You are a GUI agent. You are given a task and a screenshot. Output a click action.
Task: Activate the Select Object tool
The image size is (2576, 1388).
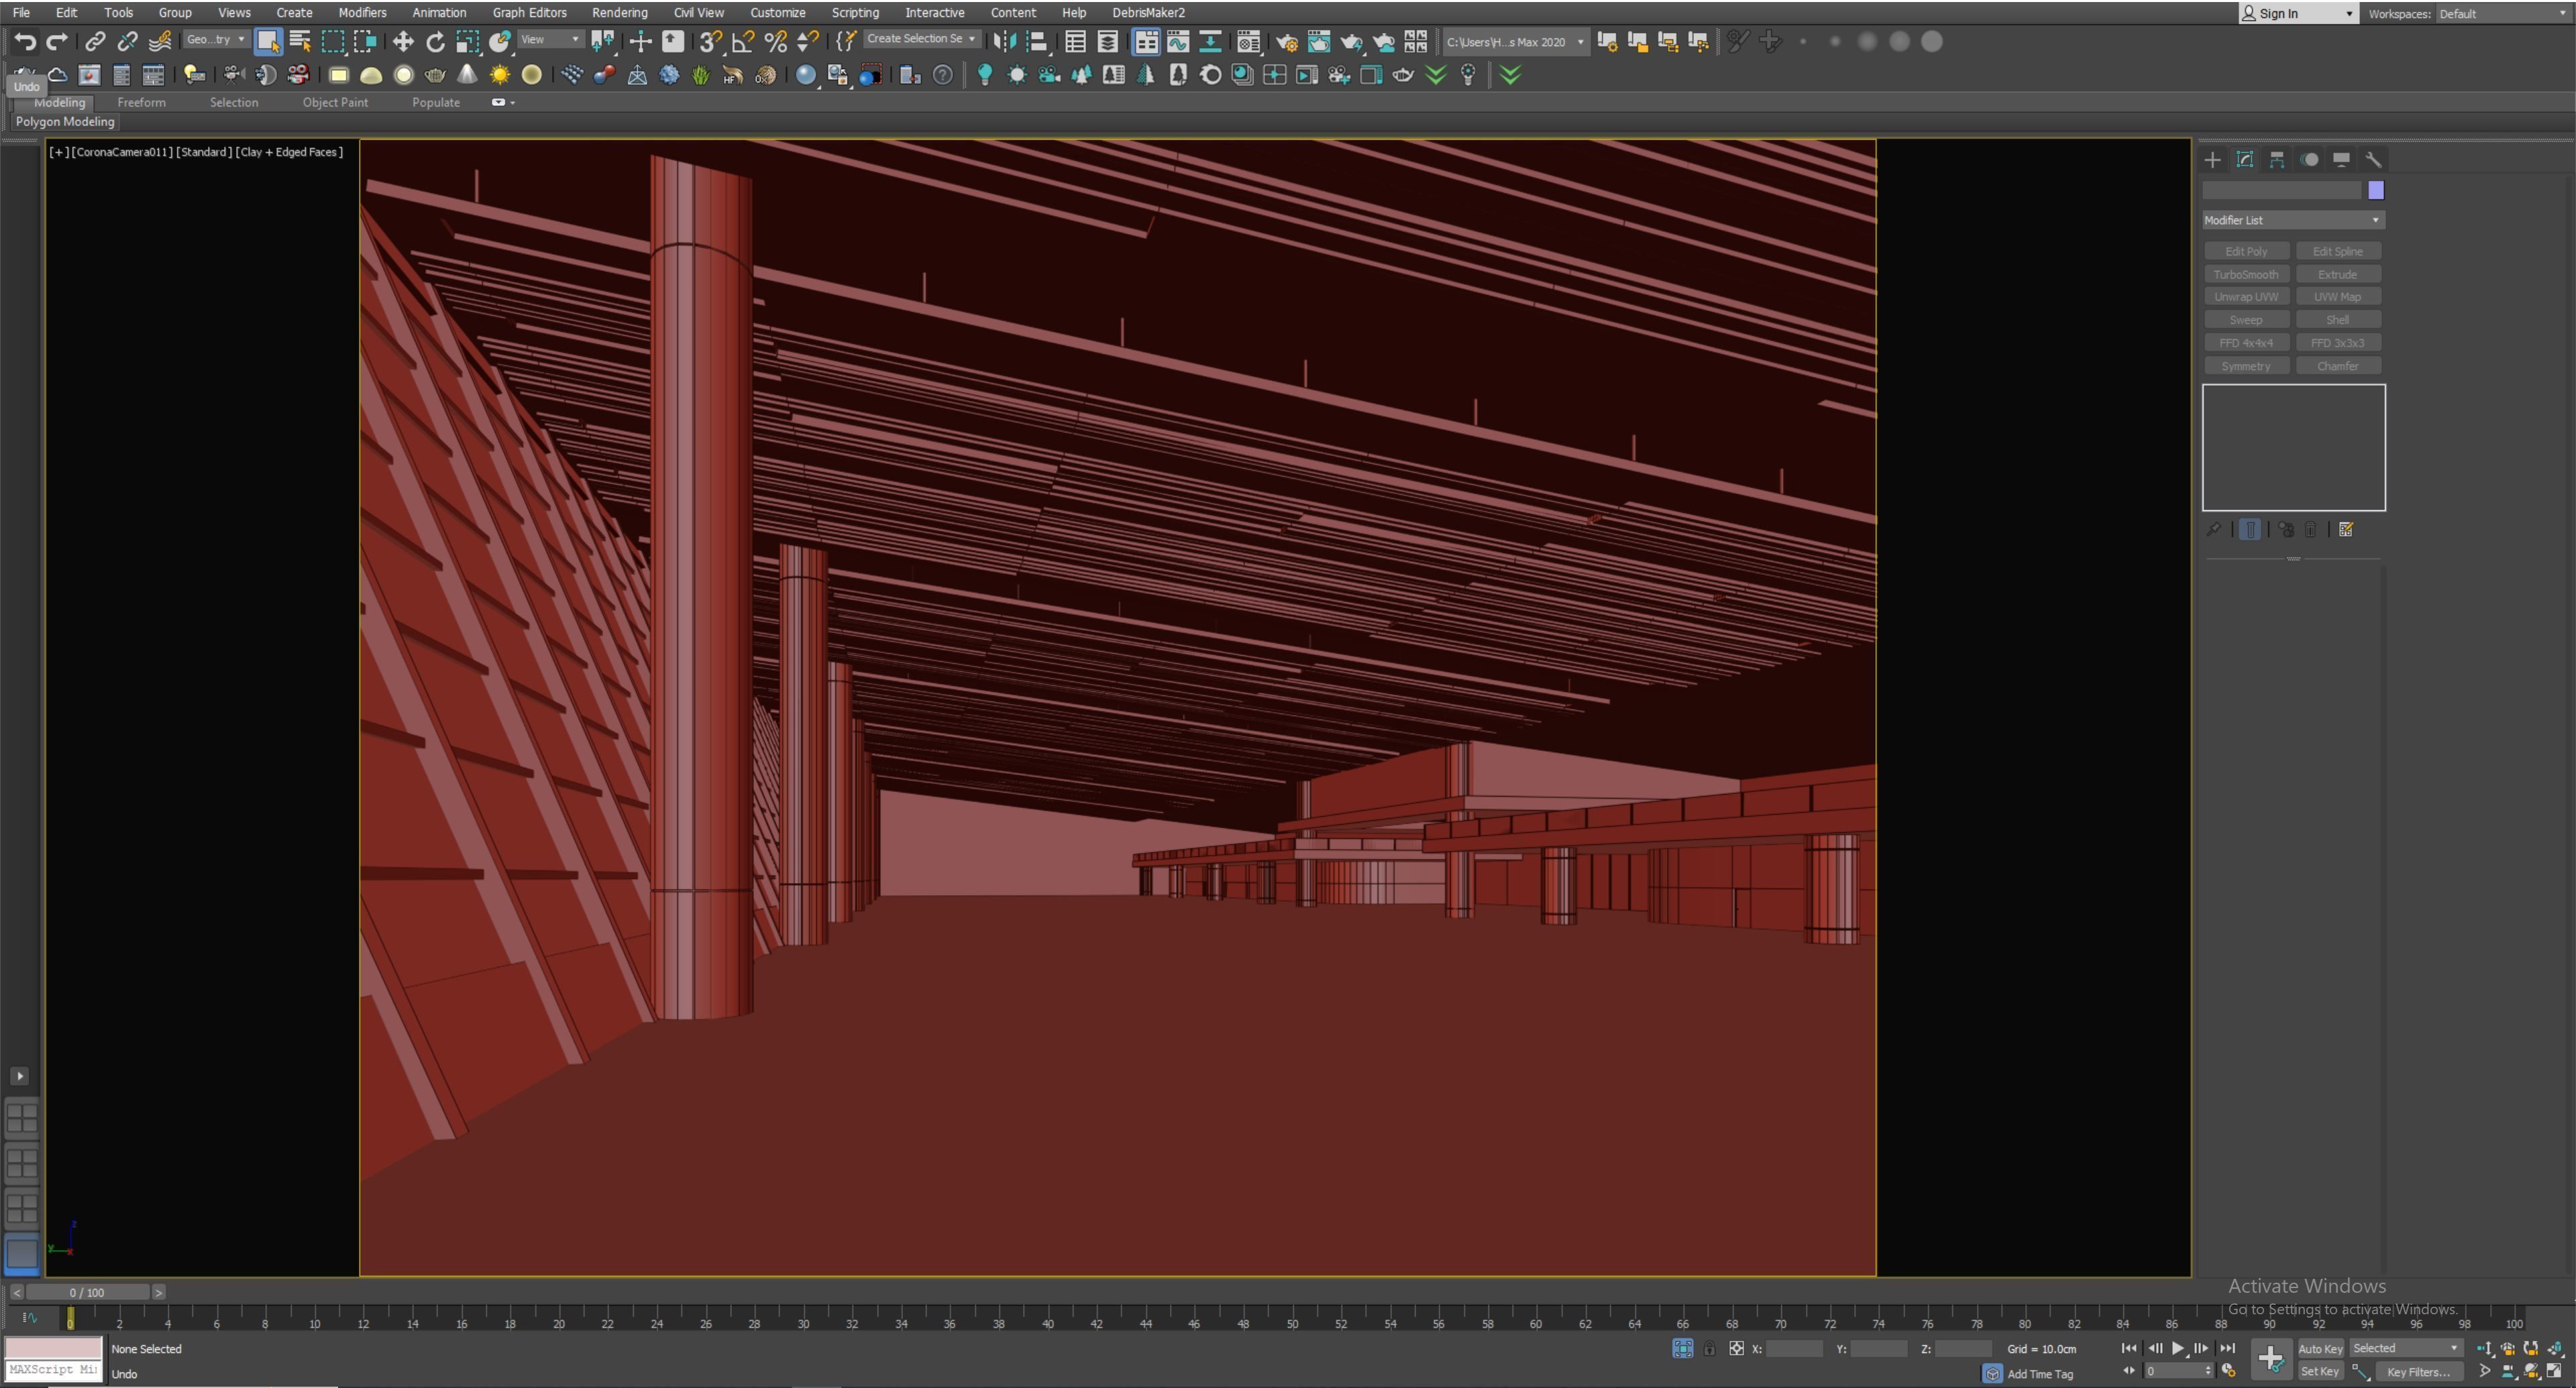pyautogui.click(x=267, y=41)
